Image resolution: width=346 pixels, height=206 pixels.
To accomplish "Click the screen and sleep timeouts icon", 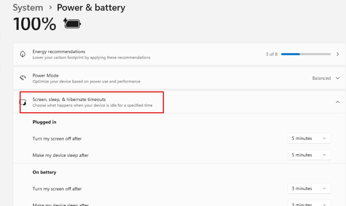I will coord(23,102).
